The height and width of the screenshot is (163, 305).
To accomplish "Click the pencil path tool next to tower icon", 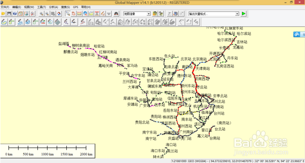I will tap(103, 14).
